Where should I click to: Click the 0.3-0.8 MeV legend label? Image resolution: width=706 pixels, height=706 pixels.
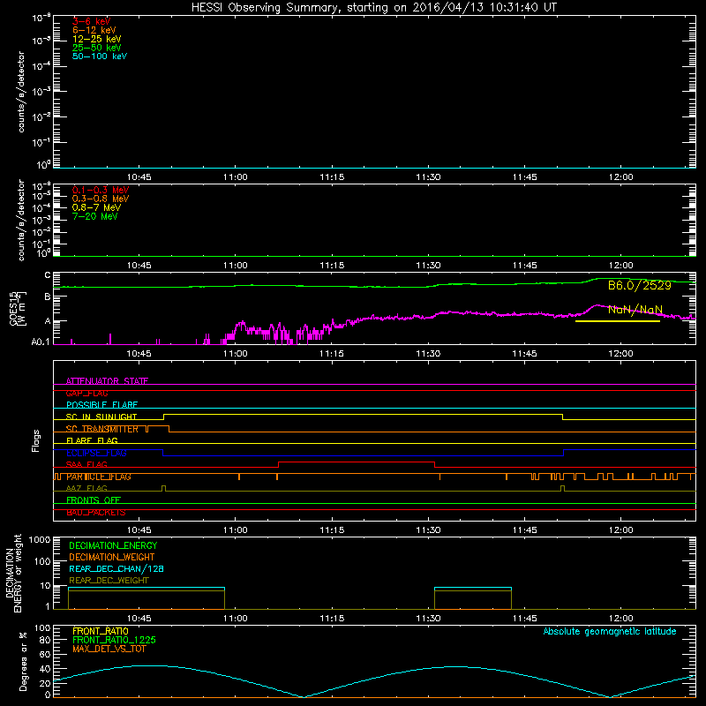(x=101, y=199)
